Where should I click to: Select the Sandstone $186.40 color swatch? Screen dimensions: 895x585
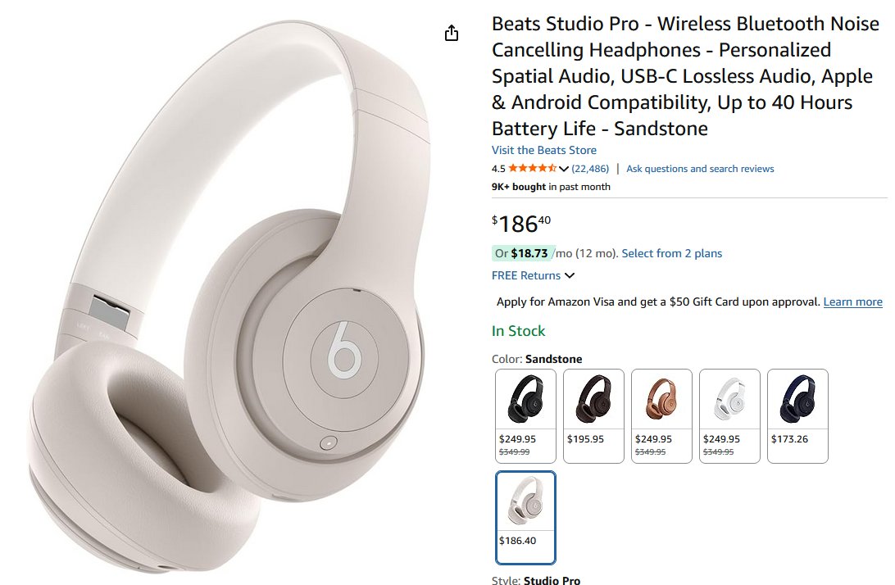(x=525, y=518)
